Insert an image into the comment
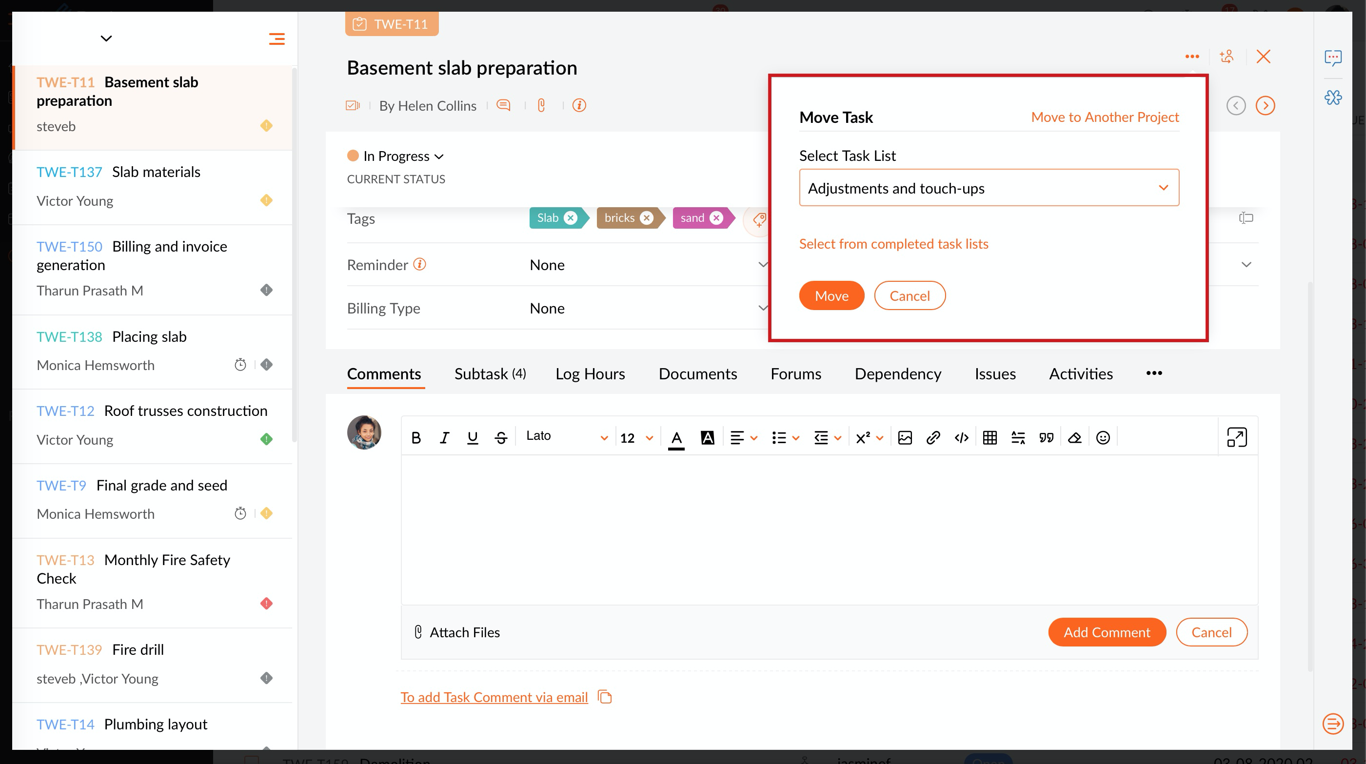The image size is (1366, 764). (905, 438)
